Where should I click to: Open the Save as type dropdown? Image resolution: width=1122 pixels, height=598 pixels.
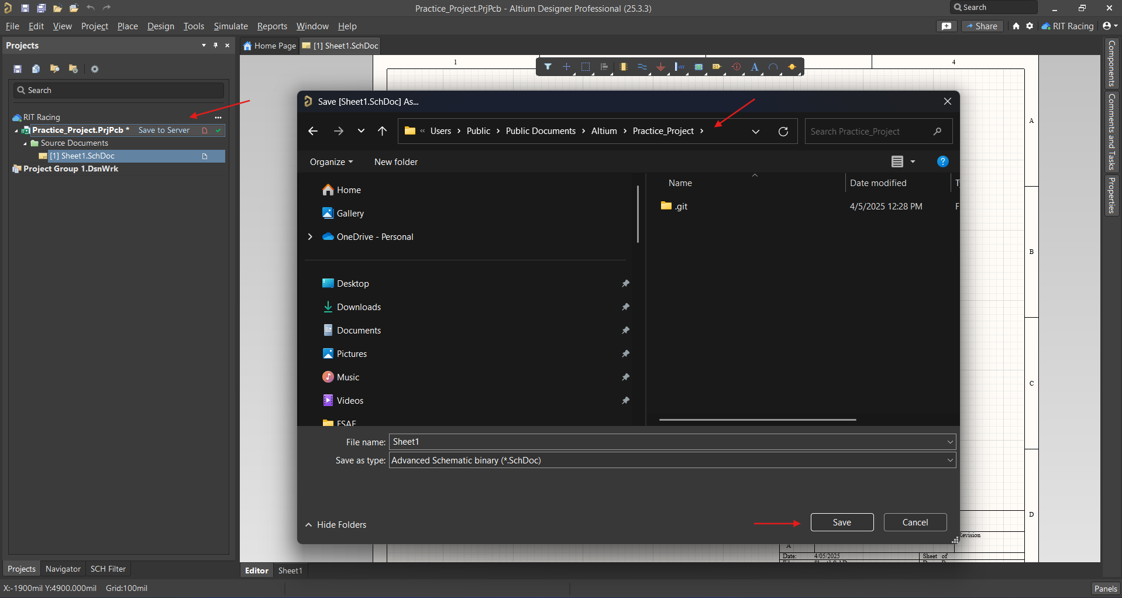coord(950,460)
